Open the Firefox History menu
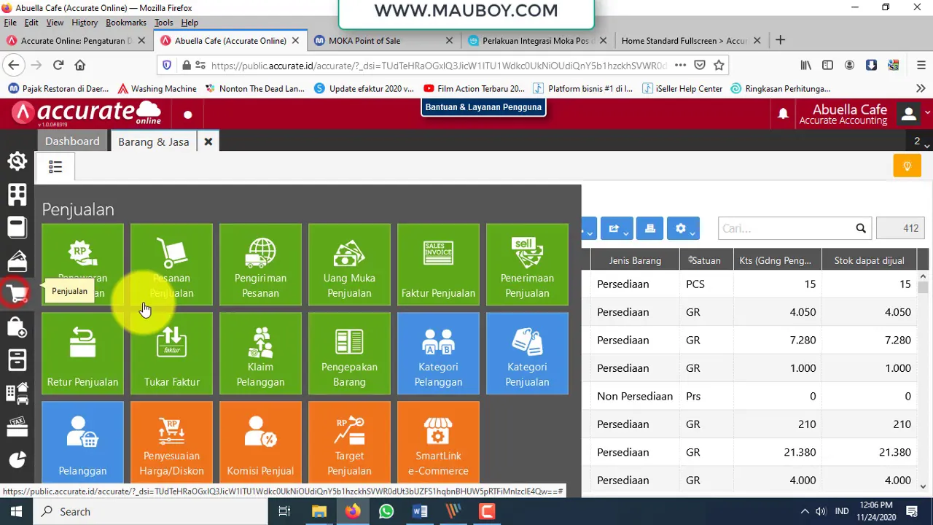The width and height of the screenshot is (933, 525). tap(85, 23)
